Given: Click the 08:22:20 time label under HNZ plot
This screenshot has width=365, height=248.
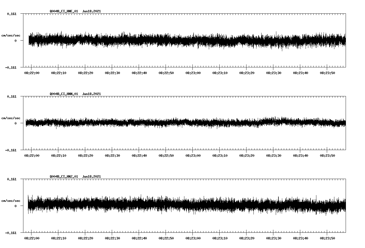Looking at the screenshot, I should coord(85,238).
